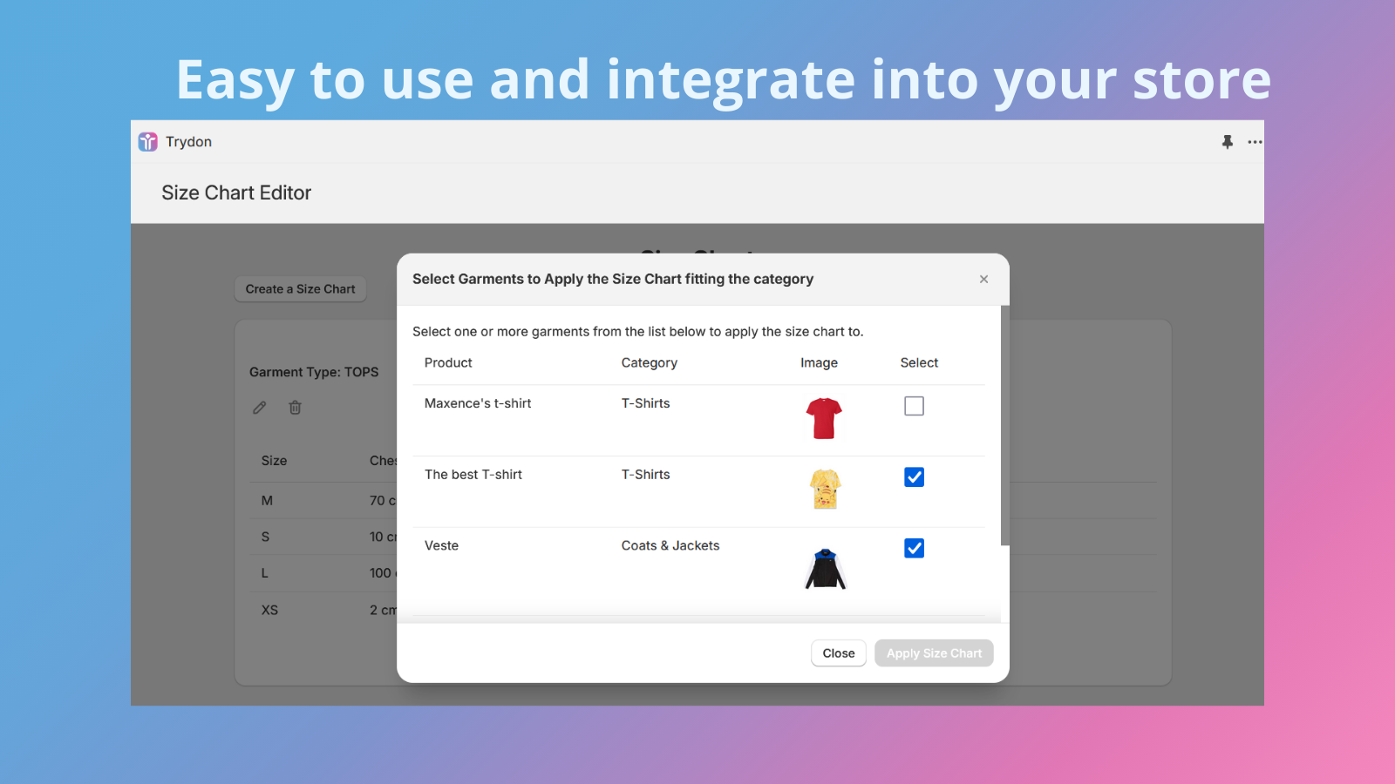Image resolution: width=1395 pixels, height=784 pixels.
Task: Close the garment selection dialog
Action: tap(838, 652)
